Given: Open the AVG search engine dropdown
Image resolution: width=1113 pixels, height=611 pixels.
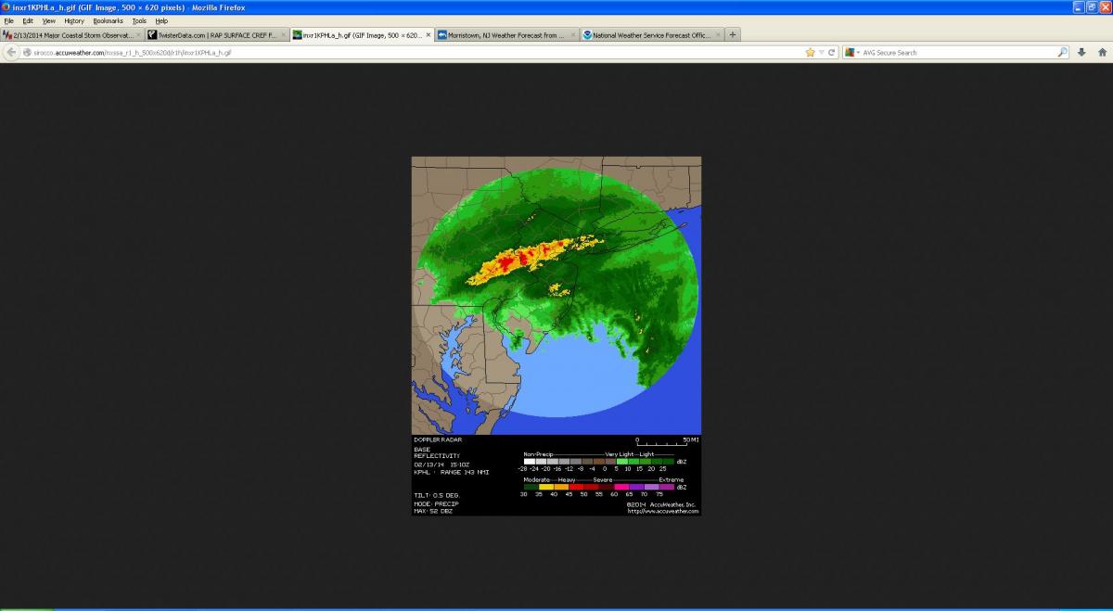Looking at the screenshot, I should pyautogui.click(x=852, y=53).
